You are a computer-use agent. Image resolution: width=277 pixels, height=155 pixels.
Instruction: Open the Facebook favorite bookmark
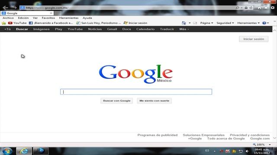[51, 23]
